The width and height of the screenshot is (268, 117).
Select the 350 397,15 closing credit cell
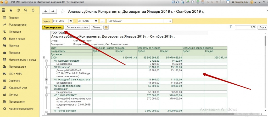point(216,58)
